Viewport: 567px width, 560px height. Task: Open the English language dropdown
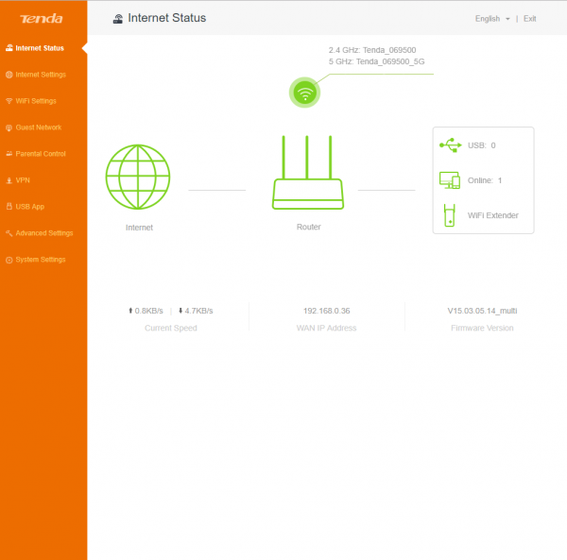pos(492,19)
